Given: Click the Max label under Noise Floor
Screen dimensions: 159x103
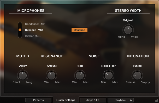Looking at the screenshot, I should pyautogui.click(x=115, y=82).
